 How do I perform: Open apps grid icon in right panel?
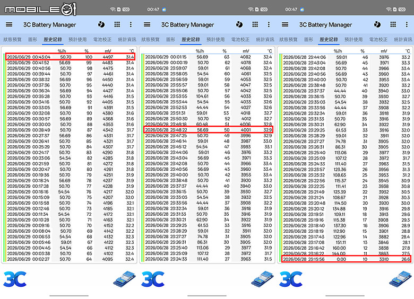click(x=393, y=24)
